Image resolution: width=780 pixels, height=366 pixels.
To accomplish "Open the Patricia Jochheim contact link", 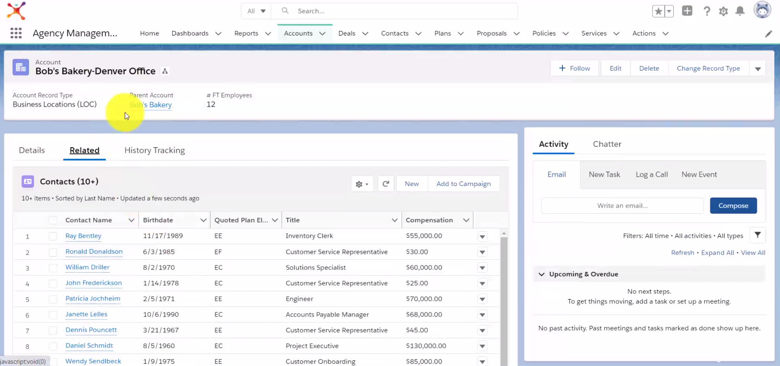I will (x=93, y=299).
